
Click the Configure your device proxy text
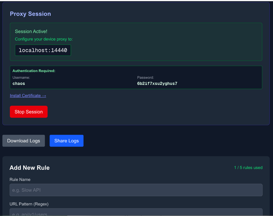(44, 39)
